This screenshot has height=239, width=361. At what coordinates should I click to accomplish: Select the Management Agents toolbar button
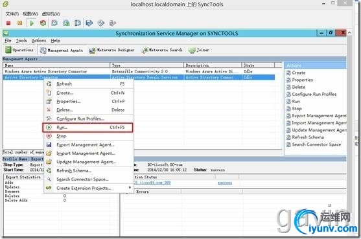(61, 50)
